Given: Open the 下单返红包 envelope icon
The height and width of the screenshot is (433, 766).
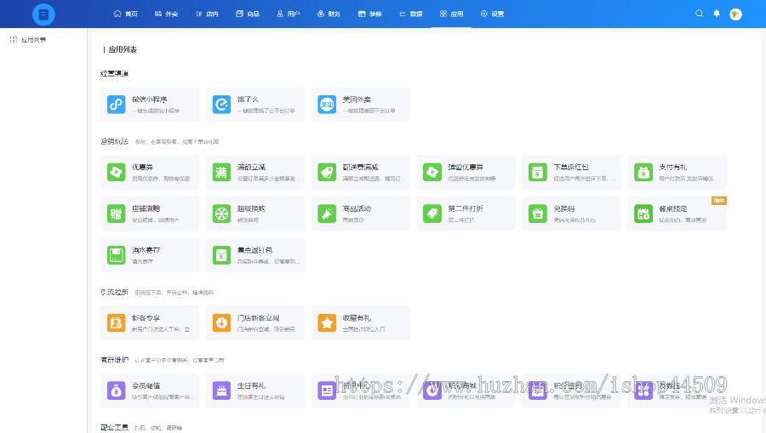Looking at the screenshot, I should 538,173.
